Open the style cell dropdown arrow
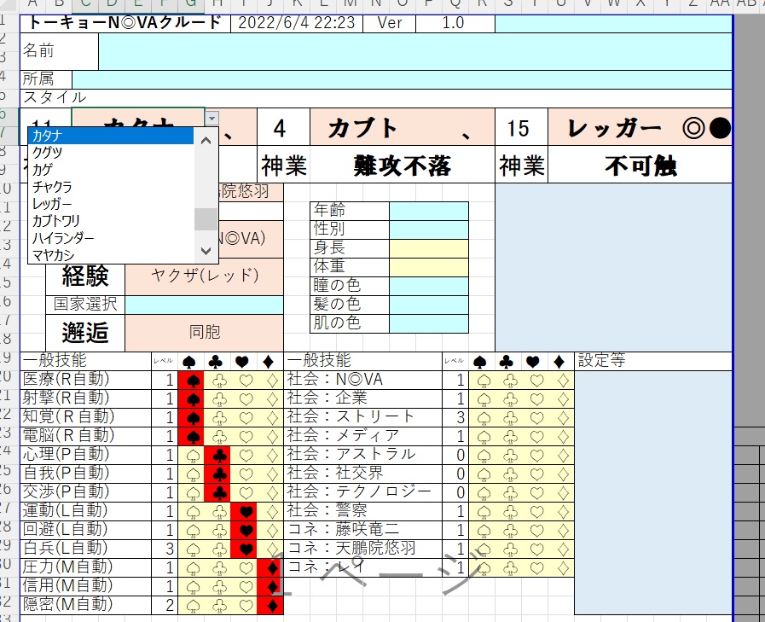765x622 pixels. (211, 119)
